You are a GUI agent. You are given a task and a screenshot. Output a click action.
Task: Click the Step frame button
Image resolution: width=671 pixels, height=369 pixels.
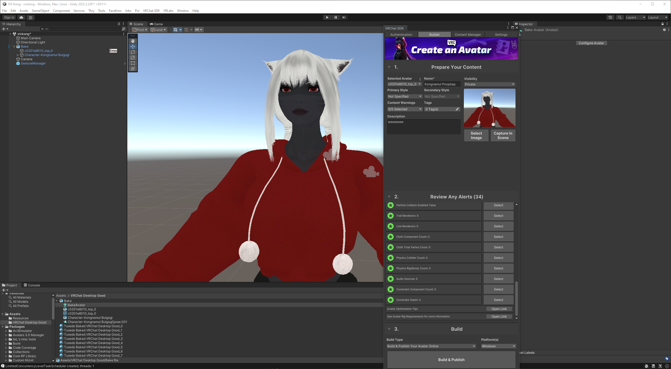point(344,17)
